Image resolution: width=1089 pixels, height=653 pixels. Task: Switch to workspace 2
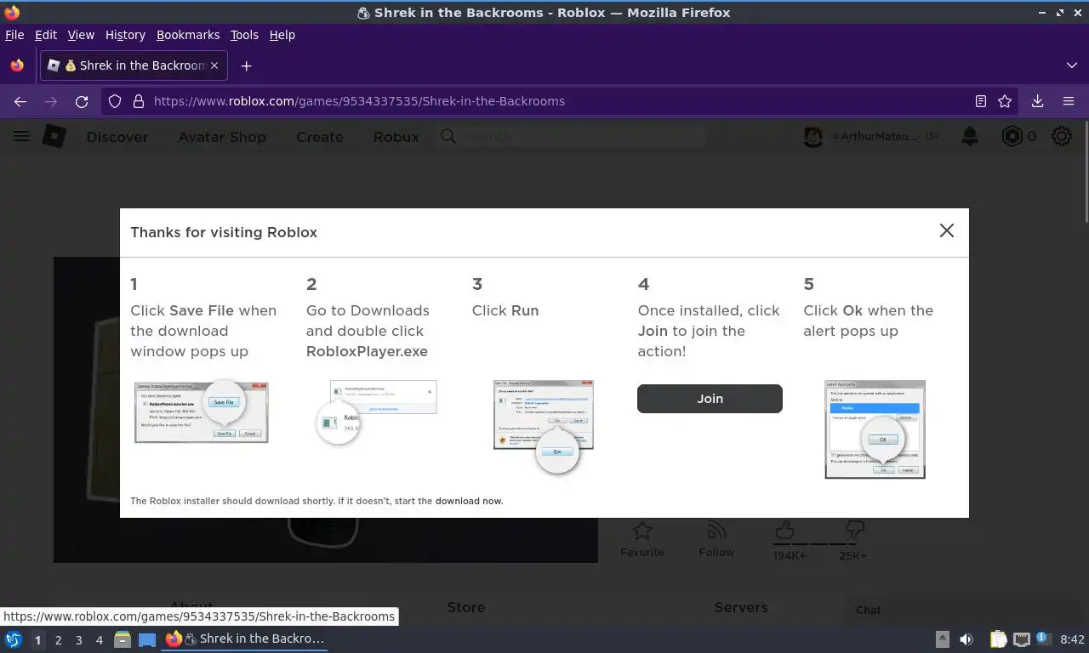[x=58, y=640]
